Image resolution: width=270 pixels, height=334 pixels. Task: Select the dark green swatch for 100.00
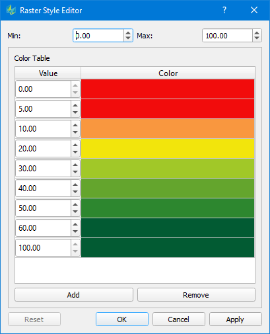(x=168, y=248)
